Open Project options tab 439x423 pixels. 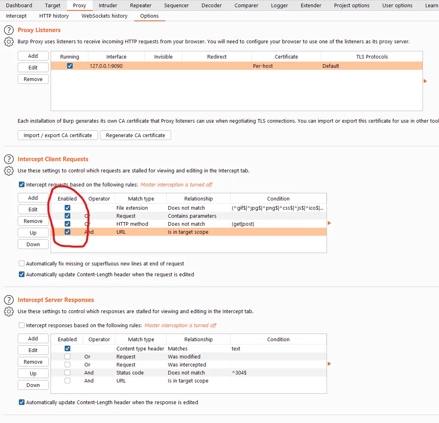[352, 5]
